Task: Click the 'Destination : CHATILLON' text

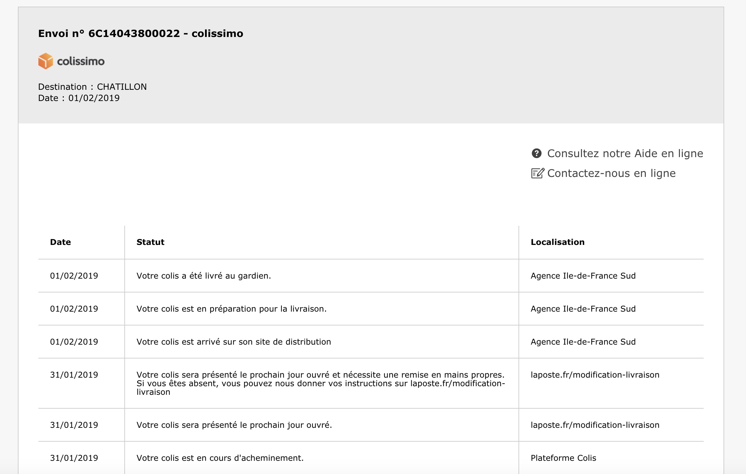Action: (92, 87)
